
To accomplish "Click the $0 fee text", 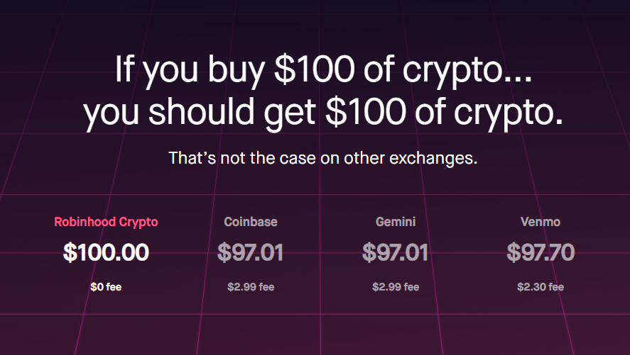I will pyautogui.click(x=106, y=287).
